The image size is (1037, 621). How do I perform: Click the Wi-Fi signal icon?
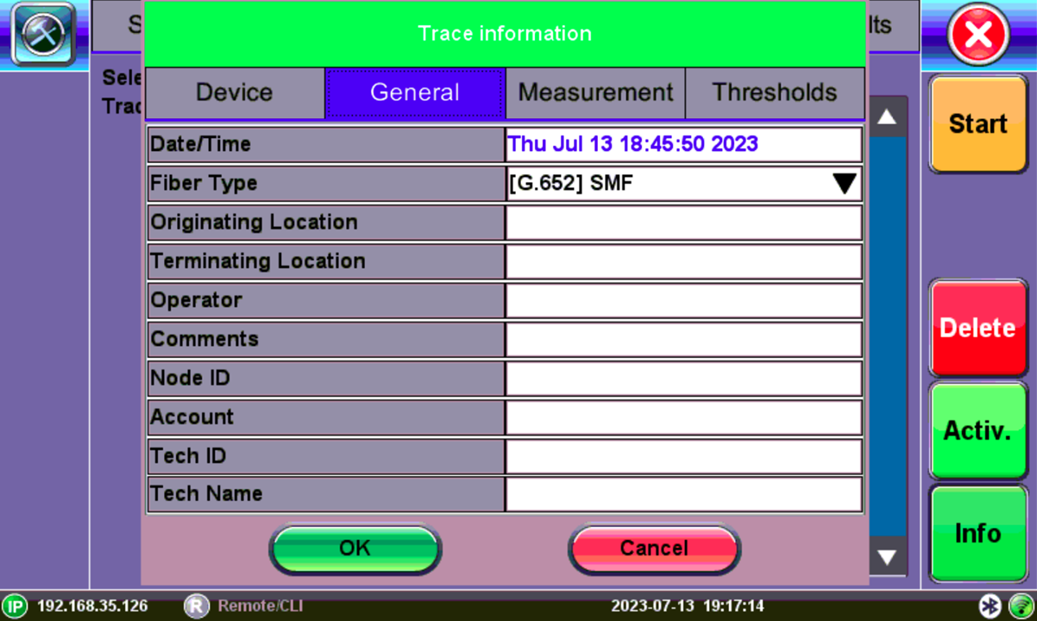(x=1021, y=605)
